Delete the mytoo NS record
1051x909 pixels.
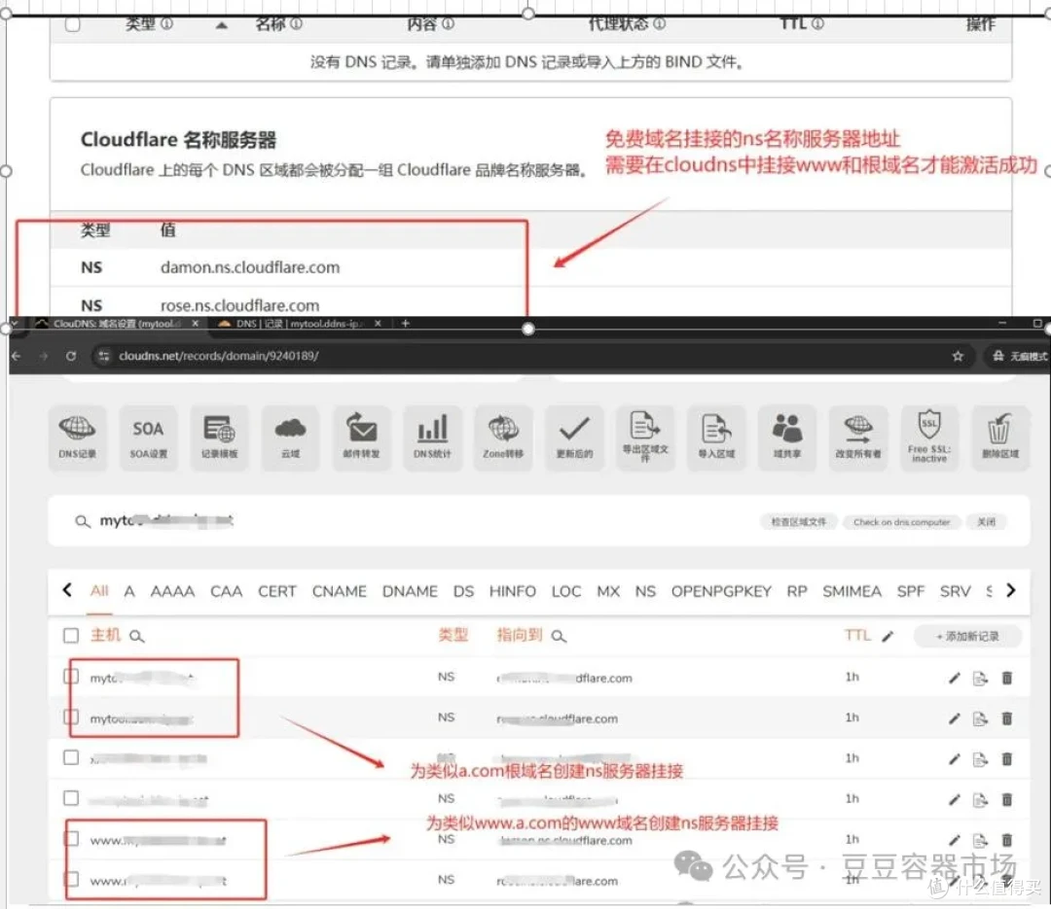pos(1007,718)
